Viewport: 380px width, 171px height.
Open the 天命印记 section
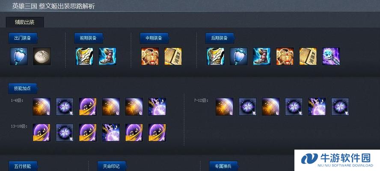112,166
